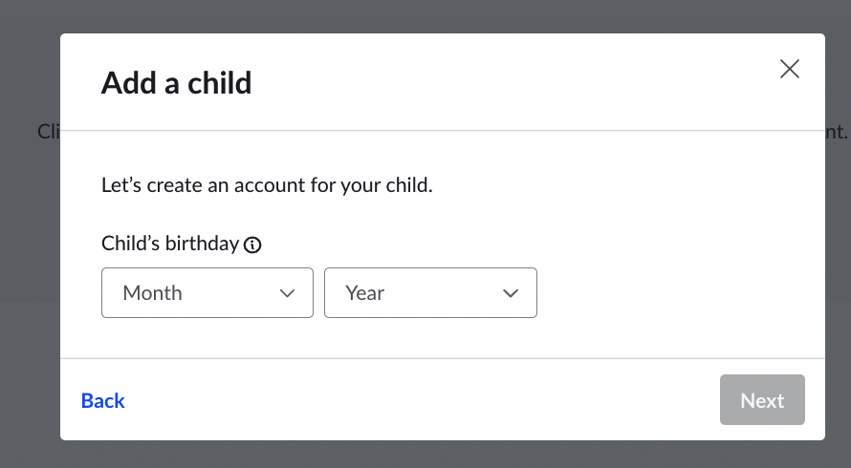This screenshot has width=851, height=468.
Task: Return to previous step with blue Back text
Action: coord(102,401)
